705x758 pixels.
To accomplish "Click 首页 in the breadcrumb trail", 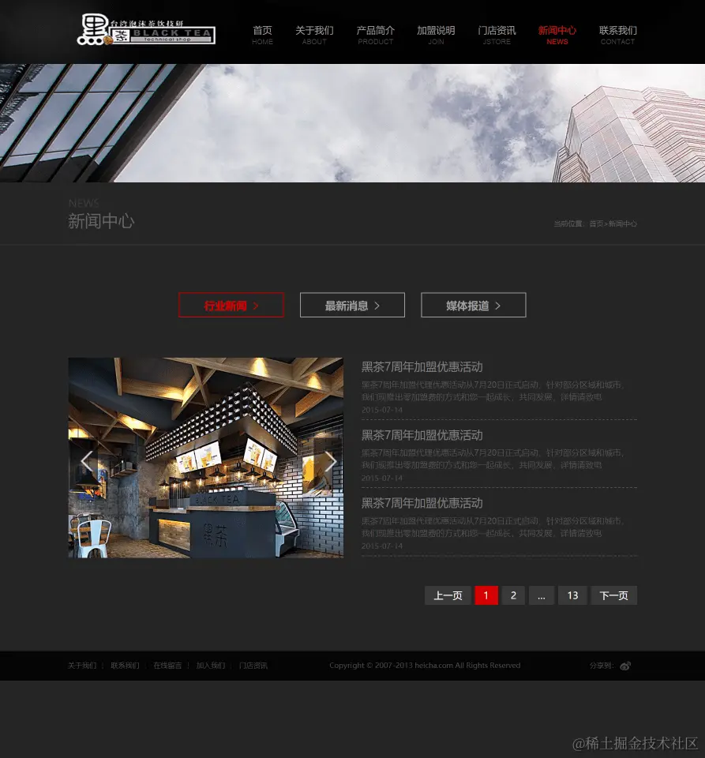I will tap(597, 223).
